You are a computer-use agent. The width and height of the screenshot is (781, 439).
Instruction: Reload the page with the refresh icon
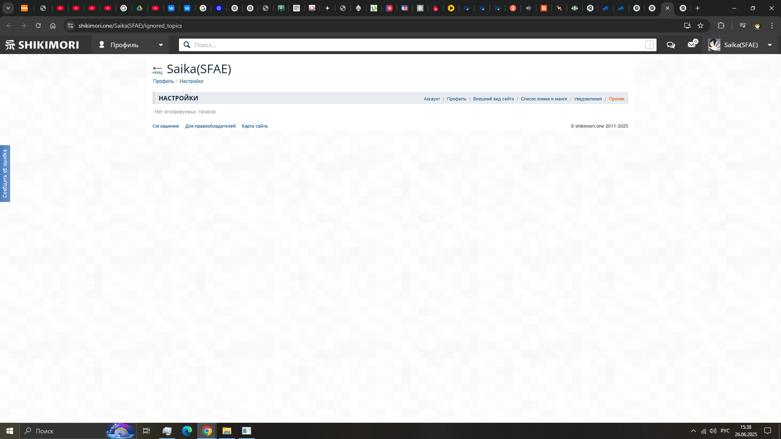click(38, 26)
